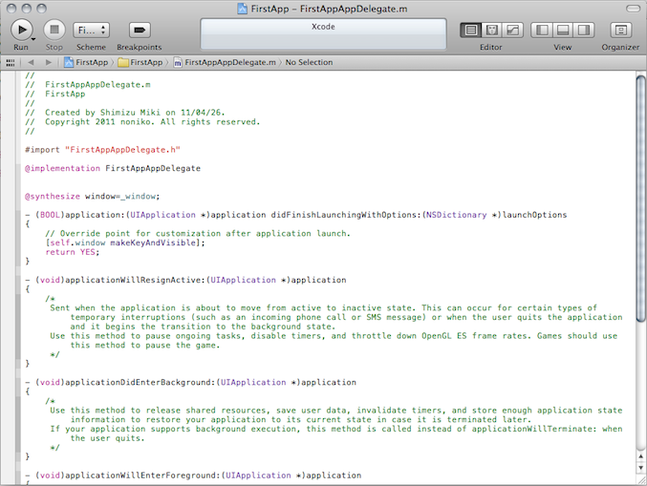The width and height of the screenshot is (647, 486).
Task: Click the @synthesize window=_window line
Action: pos(92,196)
